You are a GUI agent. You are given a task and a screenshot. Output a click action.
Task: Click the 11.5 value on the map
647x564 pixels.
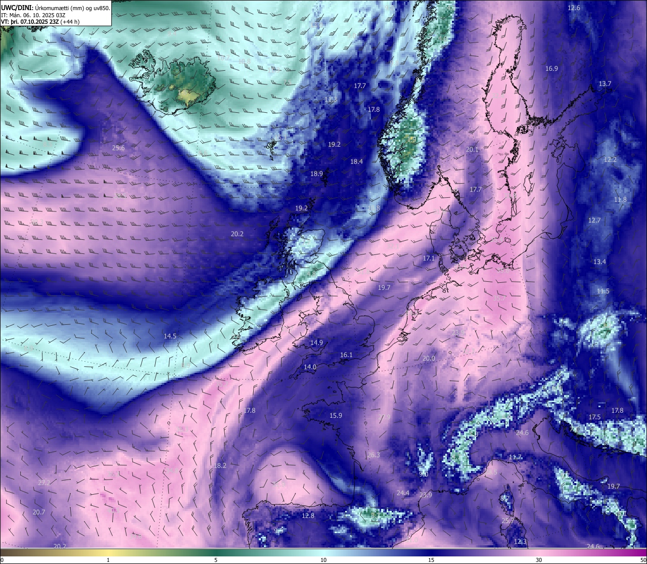[603, 291]
